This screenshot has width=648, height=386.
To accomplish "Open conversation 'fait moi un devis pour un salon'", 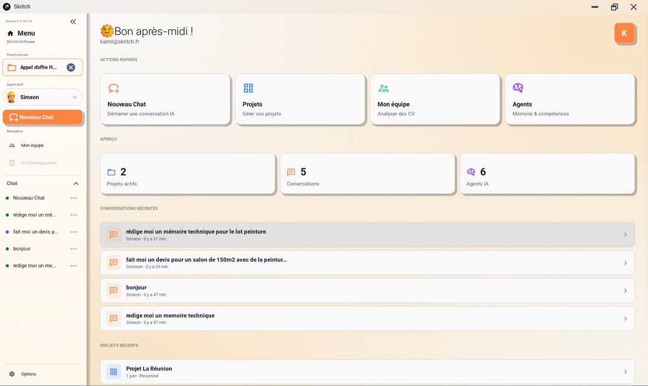I will [x=368, y=263].
